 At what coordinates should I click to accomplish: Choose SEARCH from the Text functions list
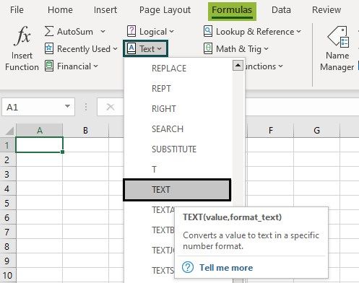tap(178, 129)
